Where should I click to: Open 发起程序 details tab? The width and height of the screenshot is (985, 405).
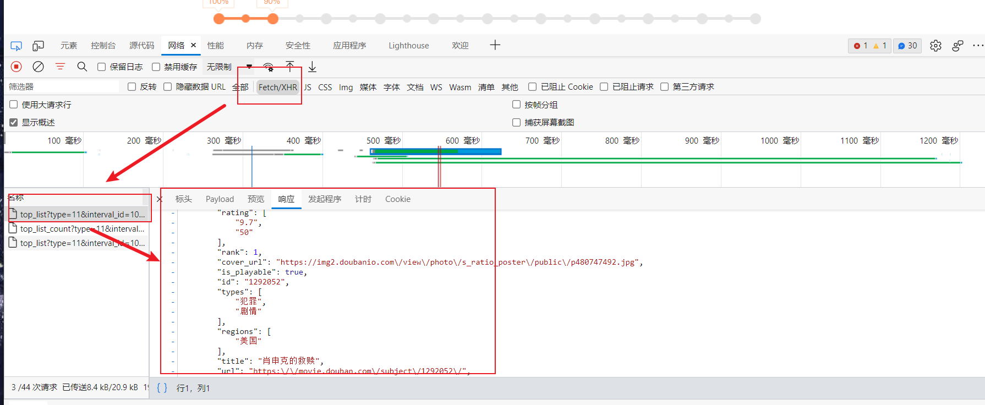(325, 199)
